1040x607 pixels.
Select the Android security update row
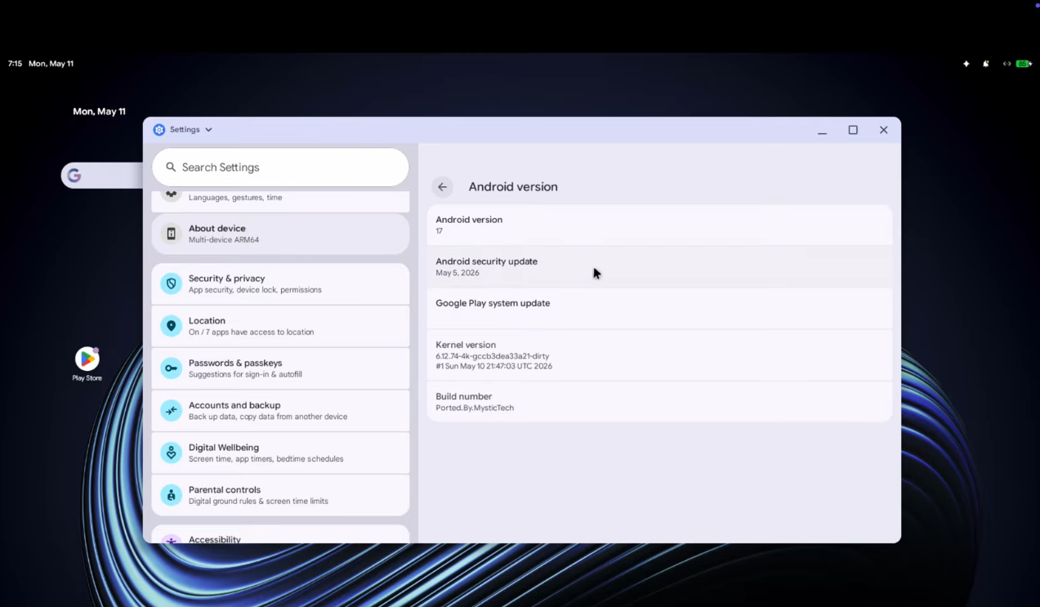(659, 266)
